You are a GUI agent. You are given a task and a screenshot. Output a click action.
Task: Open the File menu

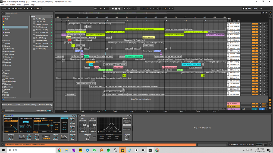coord(2,5)
